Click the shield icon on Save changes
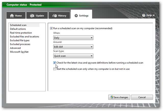Image resolution: width=163 pixels, height=111 pixels. [112, 97]
